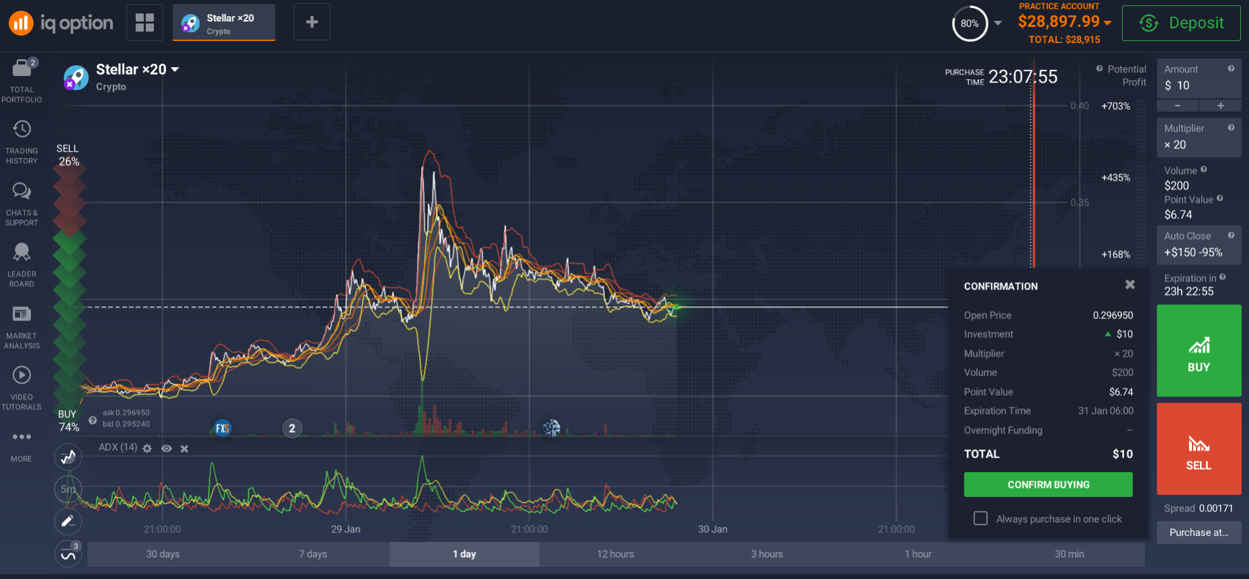Click the Deposit button
This screenshot has width=1249, height=579.
coord(1181,23)
